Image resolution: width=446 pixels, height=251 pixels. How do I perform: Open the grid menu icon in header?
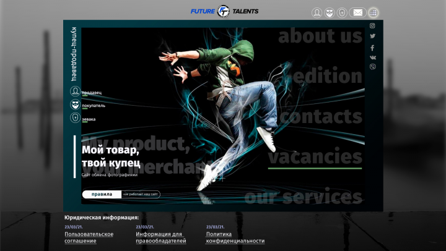[373, 13]
